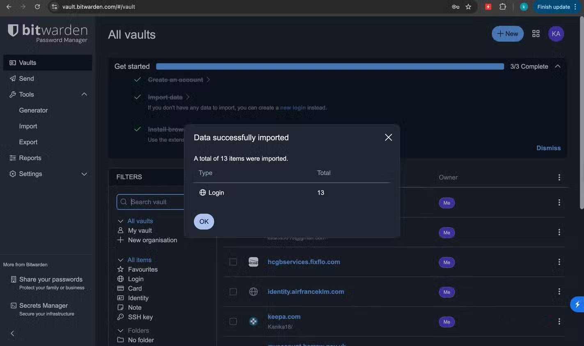The height and width of the screenshot is (346, 584).
Task: Create a new item with New button
Action: (508, 34)
